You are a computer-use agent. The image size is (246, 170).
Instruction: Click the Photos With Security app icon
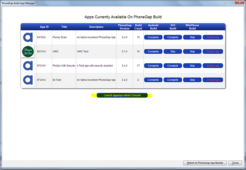pyautogui.click(x=28, y=66)
